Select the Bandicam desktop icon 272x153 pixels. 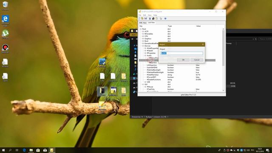(x=5, y=48)
